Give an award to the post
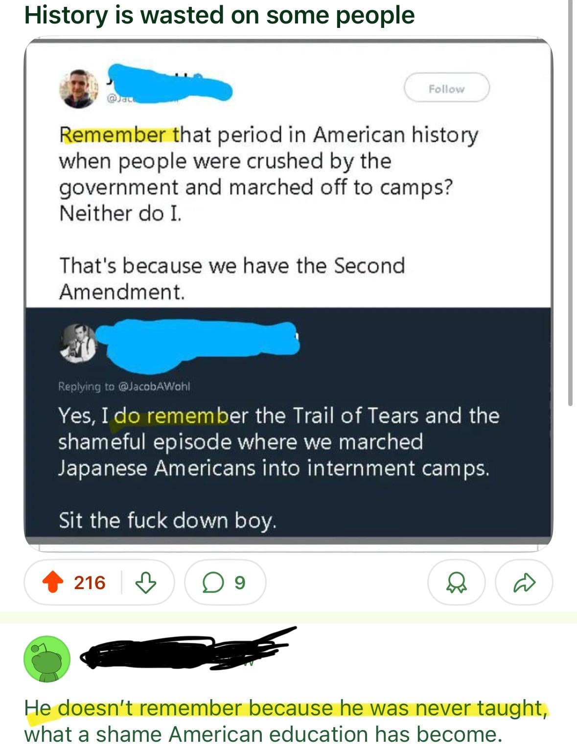Image resolution: width=577 pixels, height=754 pixels. point(456,582)
